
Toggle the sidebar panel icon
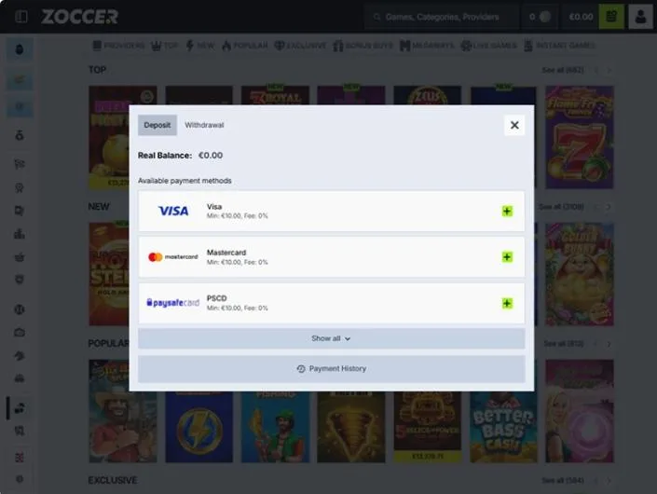(x=21, y=17)
